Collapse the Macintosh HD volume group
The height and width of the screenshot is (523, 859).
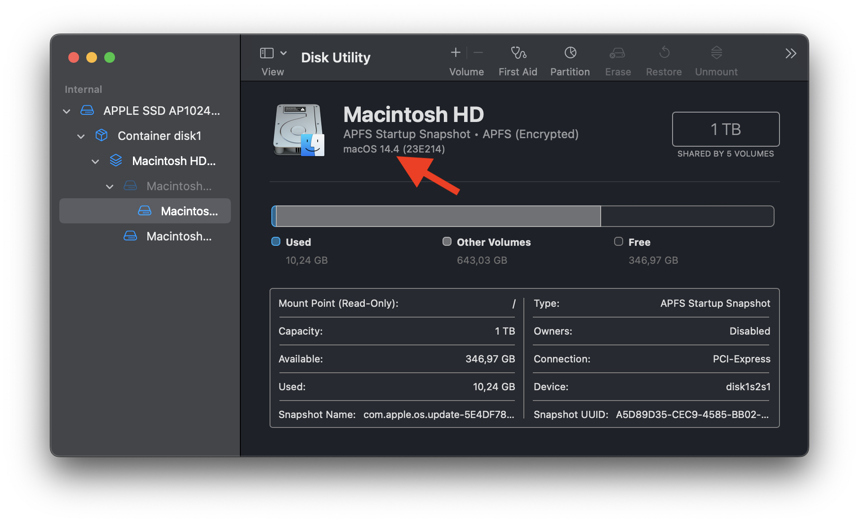(95, 161)
